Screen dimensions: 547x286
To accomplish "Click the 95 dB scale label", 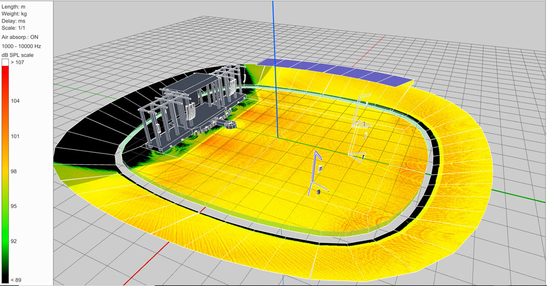I will click(x=14, y=206).
